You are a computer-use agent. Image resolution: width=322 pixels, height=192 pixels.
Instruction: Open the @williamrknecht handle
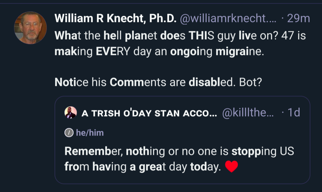(x=227, y=19)
